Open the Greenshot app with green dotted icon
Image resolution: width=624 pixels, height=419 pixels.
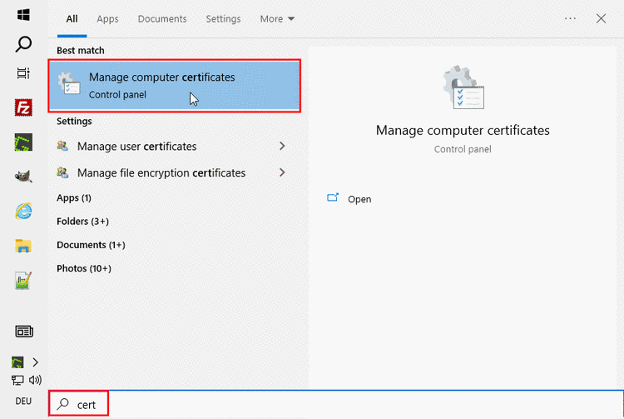(23, 142)
